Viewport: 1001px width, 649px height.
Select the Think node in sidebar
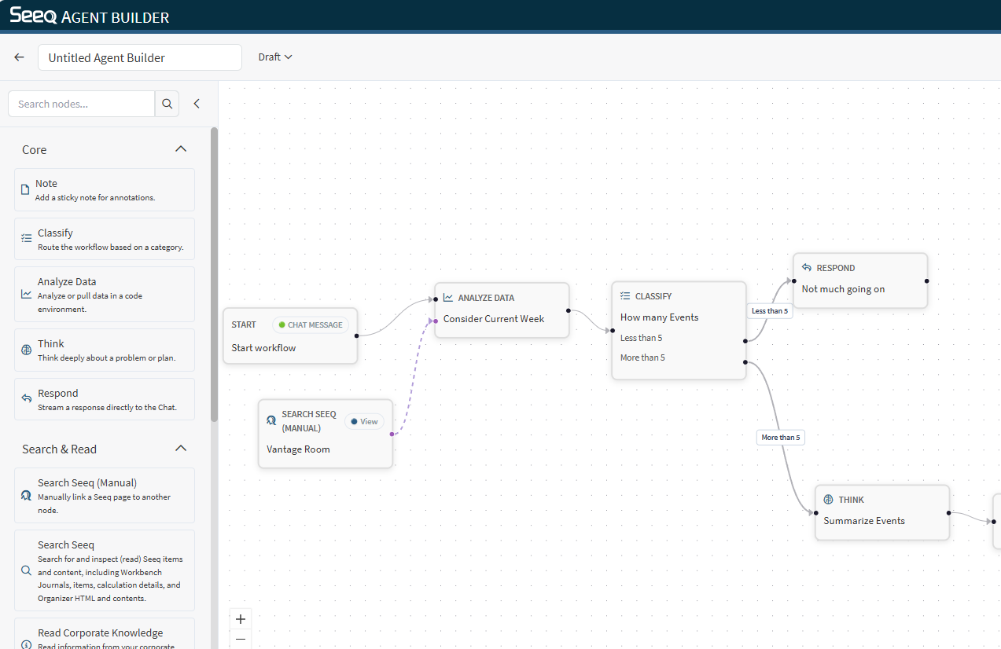(x=105, y=350)
